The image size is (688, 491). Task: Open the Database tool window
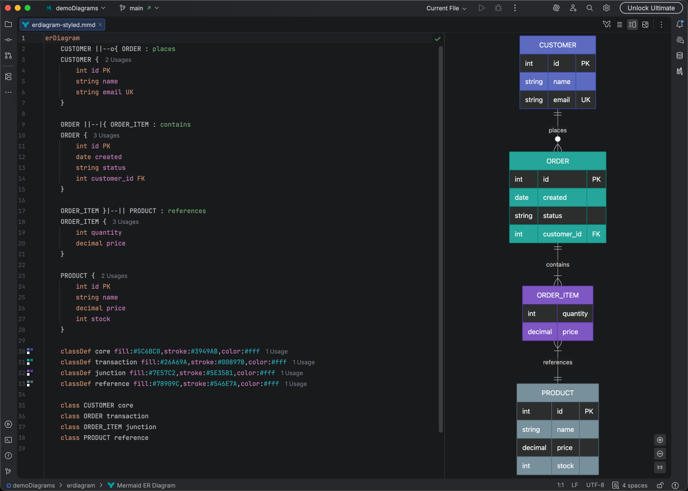pyautogui.click(x=681, y=56)
